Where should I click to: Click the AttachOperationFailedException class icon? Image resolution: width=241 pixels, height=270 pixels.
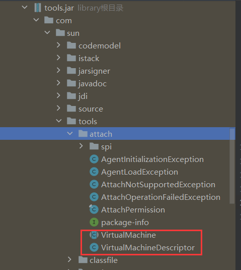pyautogui.click(x=94, y=197)
